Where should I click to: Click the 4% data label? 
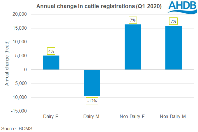coord(51,51)
